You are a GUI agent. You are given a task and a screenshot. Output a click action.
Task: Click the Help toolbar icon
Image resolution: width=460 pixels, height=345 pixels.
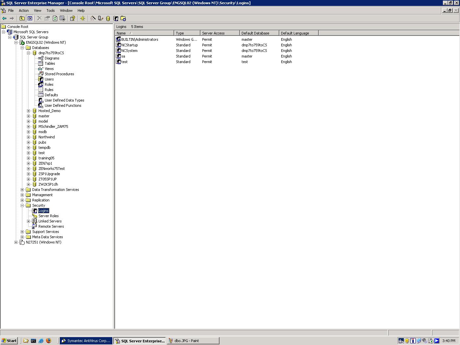coord(73,18)
